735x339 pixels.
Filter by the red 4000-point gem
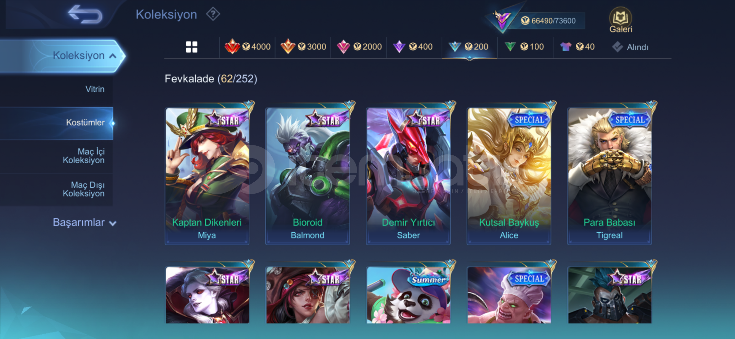pyautogui.click(x=247, y=47)
